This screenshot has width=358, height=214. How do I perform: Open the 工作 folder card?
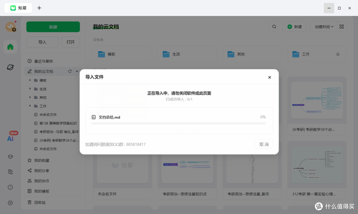click(317, 54)
